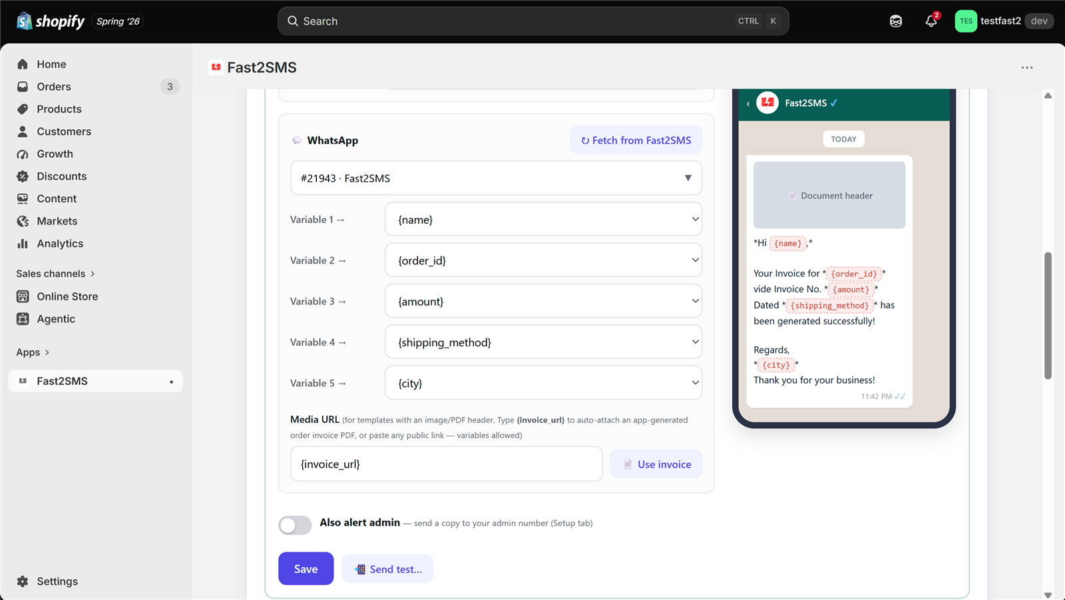Click the TES account avatar

(x=966, y=21)
